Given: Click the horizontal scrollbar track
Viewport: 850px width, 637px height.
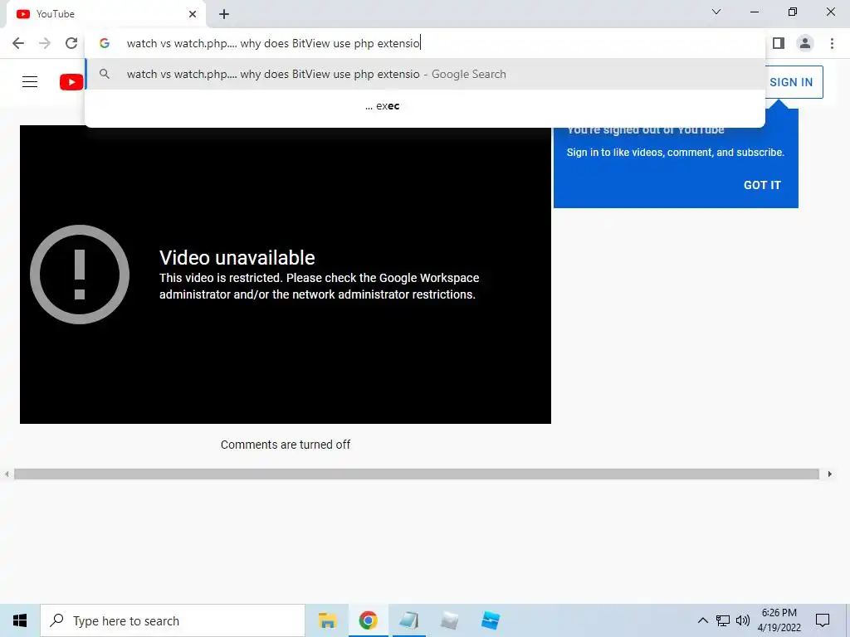Looking at the screenshot, I should 417,474.
